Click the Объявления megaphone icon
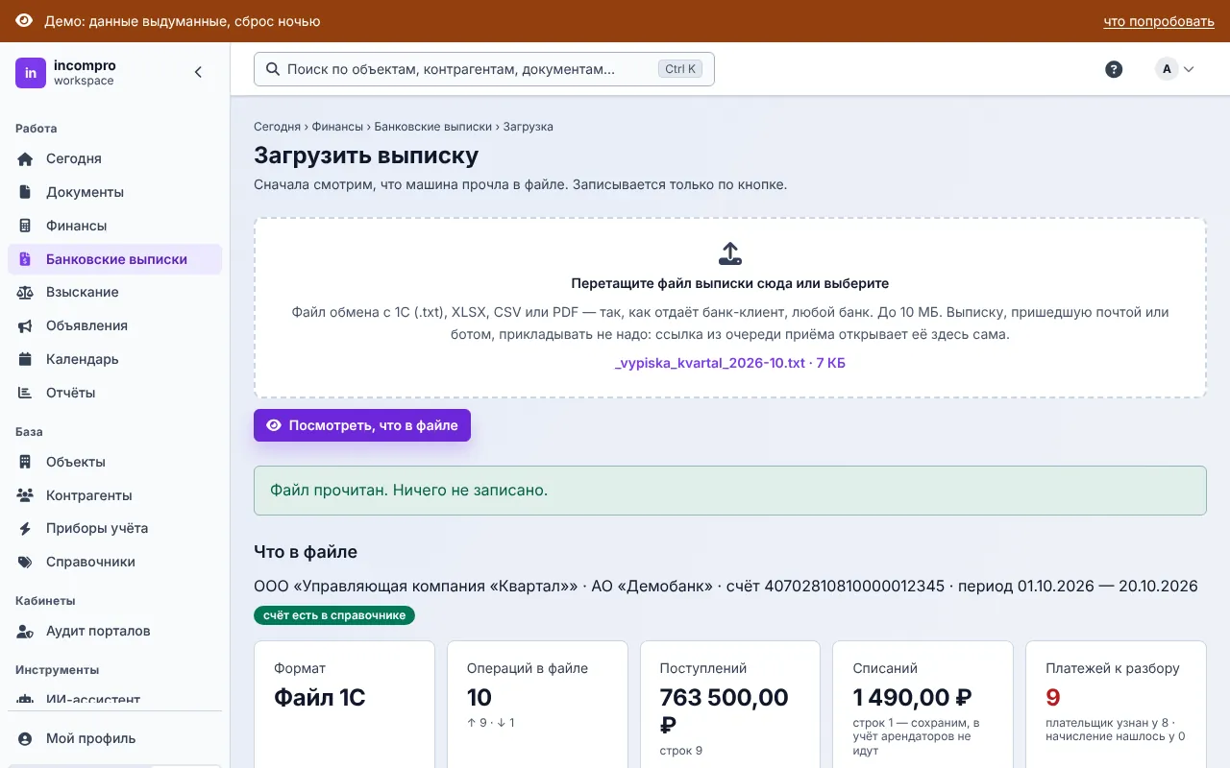1230x768 pixels. pyautogui.click(x=26, y=325)
